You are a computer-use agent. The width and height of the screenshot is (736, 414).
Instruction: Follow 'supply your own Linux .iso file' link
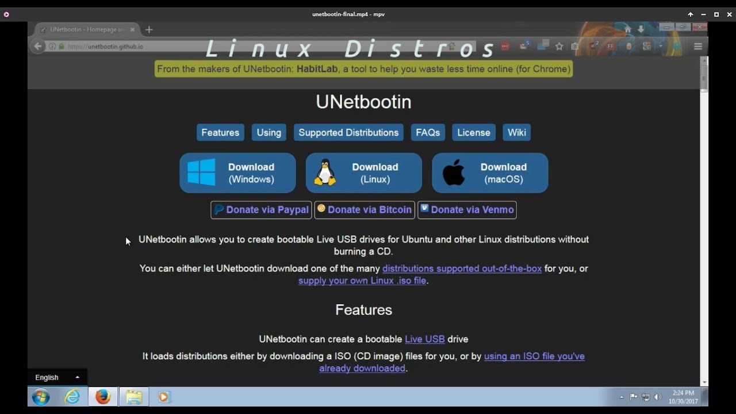pos(362,281)
